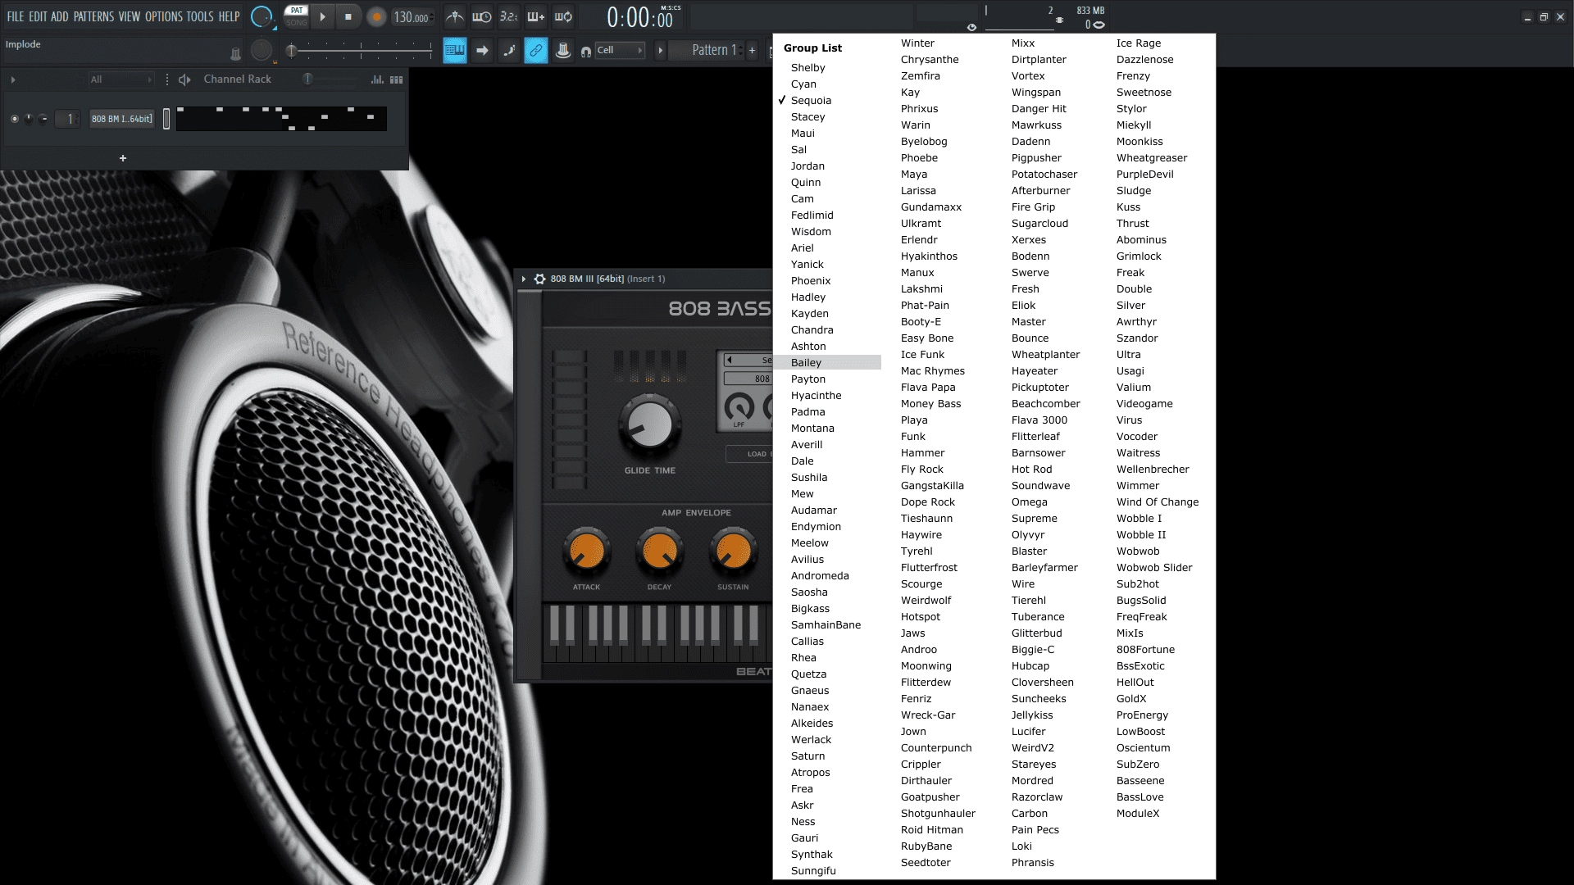
Task: Choose the Money Bass preset
Action: tap(930, 403)
